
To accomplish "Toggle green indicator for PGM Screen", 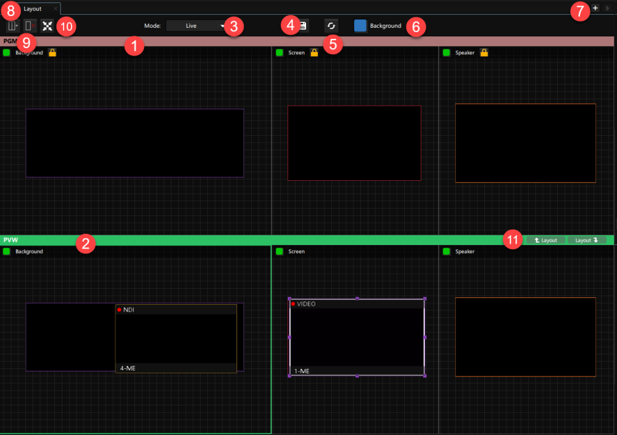I will [280, 52].
